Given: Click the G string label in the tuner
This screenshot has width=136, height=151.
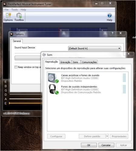Looking at the screenshot, I should 6,90.
